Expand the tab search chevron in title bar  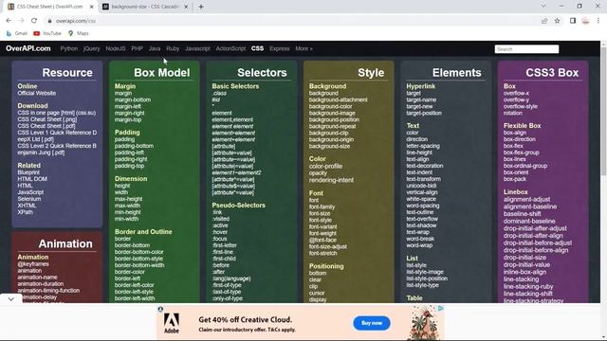tap(543, 7)
